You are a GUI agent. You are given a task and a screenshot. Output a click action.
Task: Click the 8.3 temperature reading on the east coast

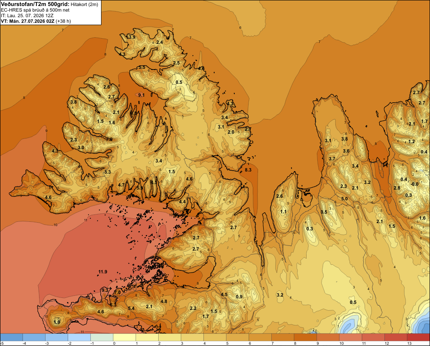[248, 170]
